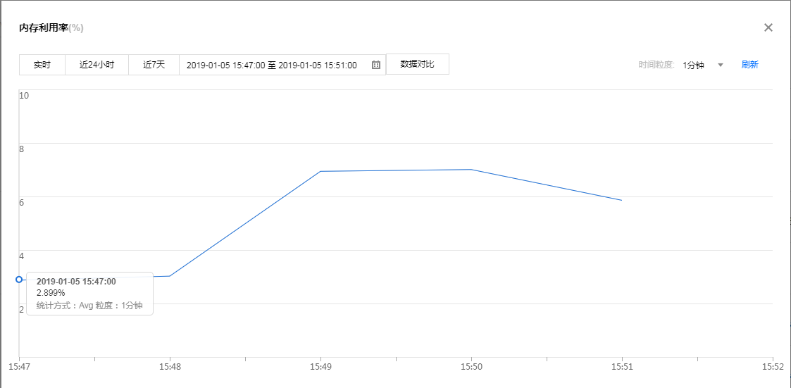Click the 时间粒度 label
Screen dimensions: 791x388
656,65
